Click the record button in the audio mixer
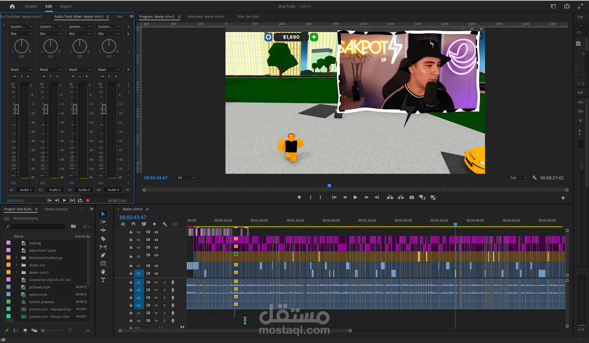Screen dimensions: 589x343 click(88, 200)
